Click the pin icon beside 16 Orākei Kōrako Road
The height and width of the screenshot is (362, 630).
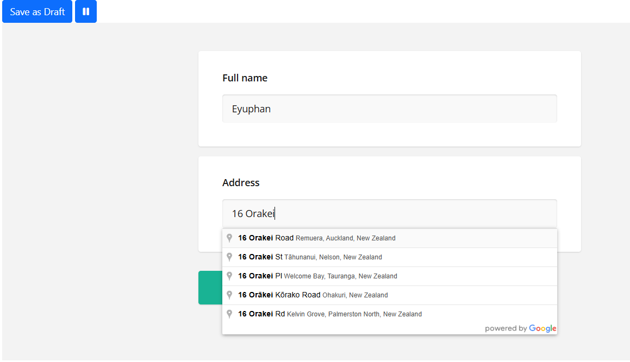[229, 295]
